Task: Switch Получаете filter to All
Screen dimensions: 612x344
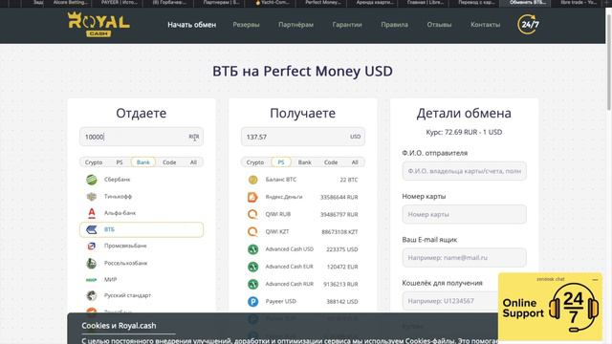Action: tap(355, 162)
